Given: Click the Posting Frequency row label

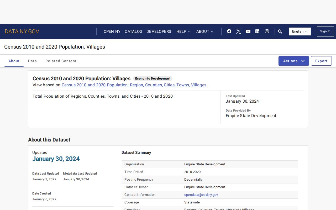Looking at the screenshot, I should click(139, 180).
